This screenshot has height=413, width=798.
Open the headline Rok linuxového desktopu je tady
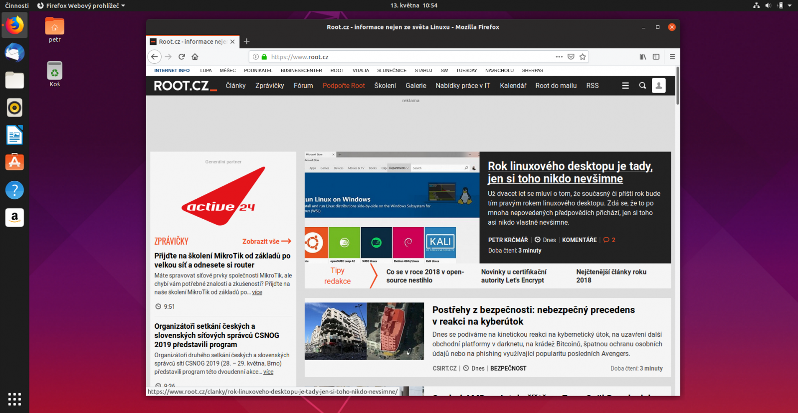[x=570, y=172]
